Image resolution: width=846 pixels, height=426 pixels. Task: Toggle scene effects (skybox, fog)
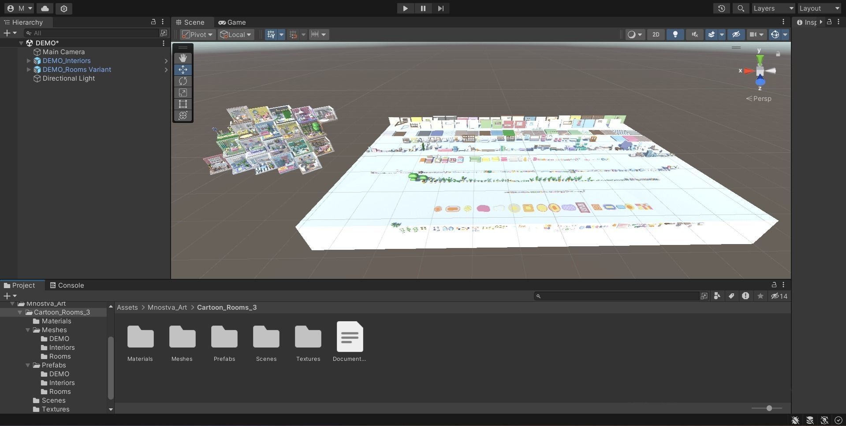711,34
